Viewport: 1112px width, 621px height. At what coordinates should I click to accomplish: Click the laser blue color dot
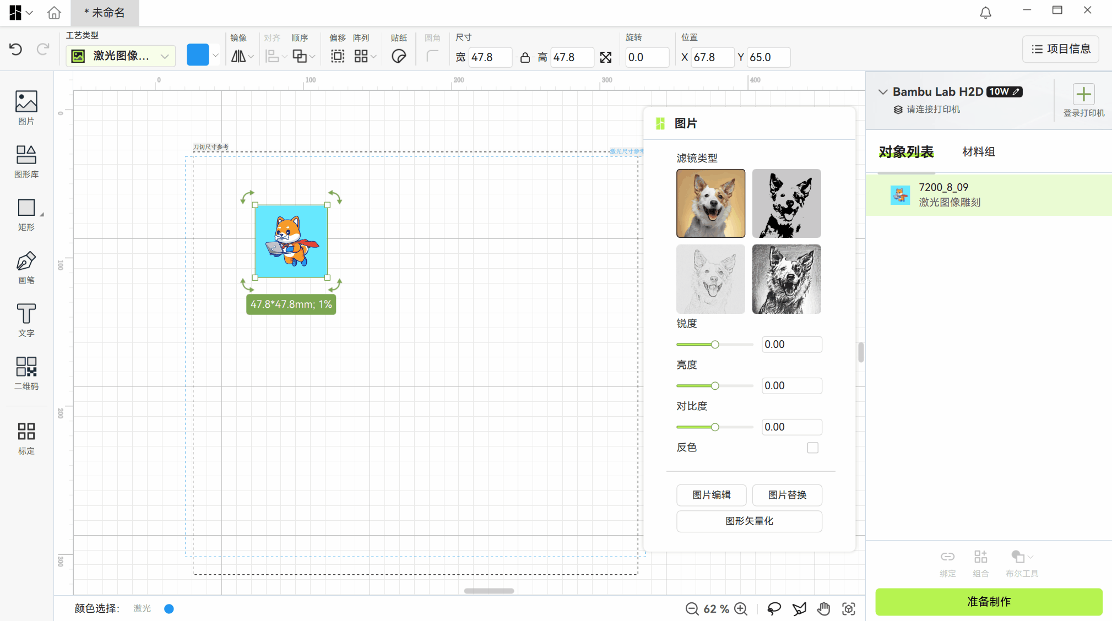169,608
